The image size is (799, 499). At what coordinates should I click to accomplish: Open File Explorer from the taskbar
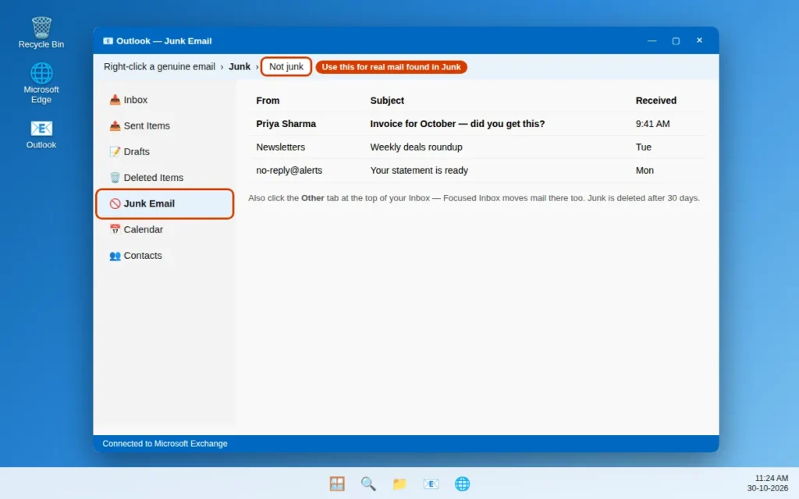coord(399,483)
